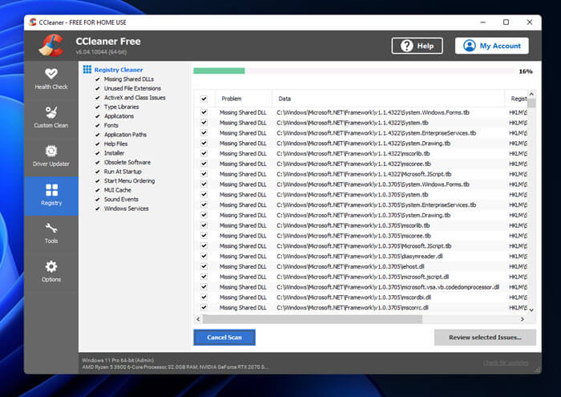Click the Help button

coord(418,46)
